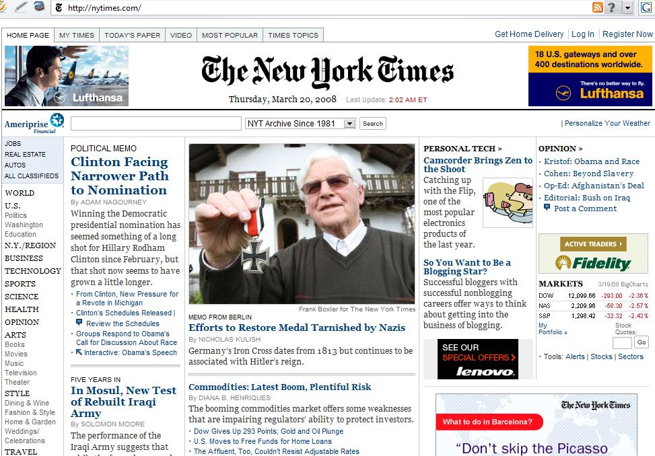This screenshot has width=655, height=456.
Task: Click the Ameriprise Financial logo
Action: (x=34, y=124)
